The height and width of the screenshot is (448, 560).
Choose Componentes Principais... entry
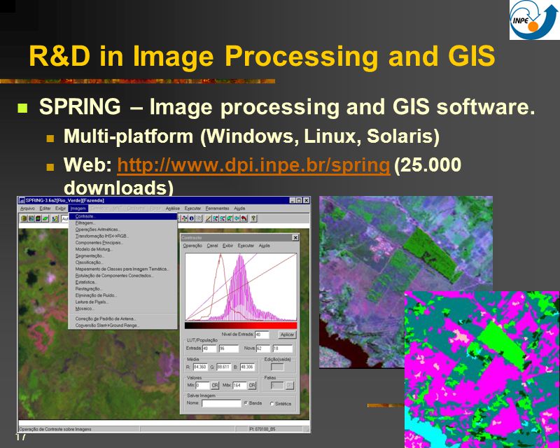pyautogui.click(x=123, y=243)
